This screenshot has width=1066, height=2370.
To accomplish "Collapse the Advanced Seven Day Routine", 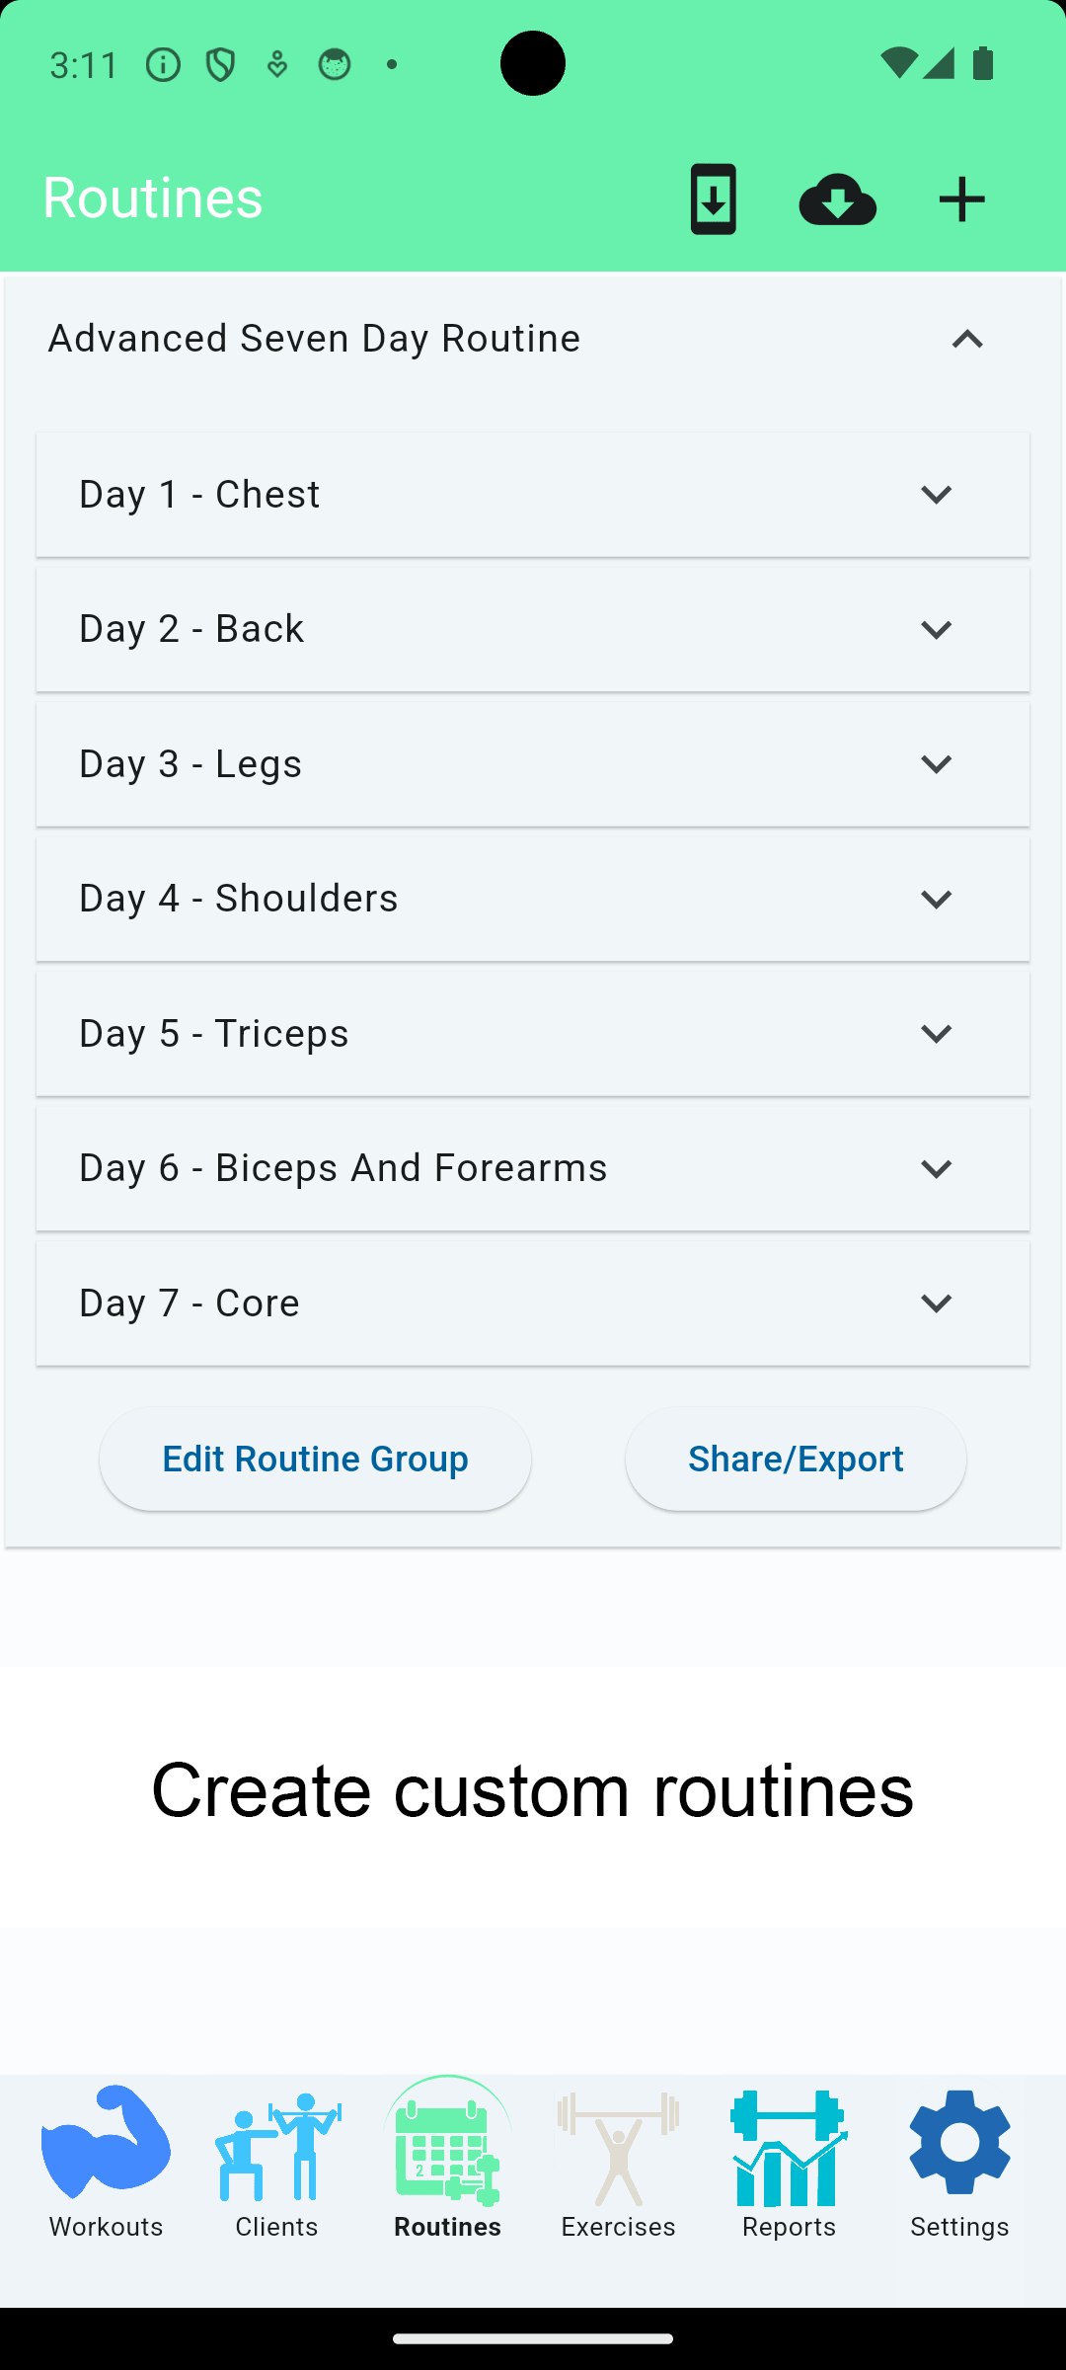I will tap(967, 340).
